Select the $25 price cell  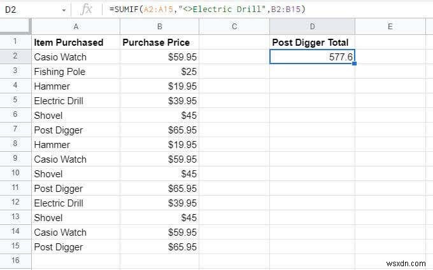click(159, 71)
